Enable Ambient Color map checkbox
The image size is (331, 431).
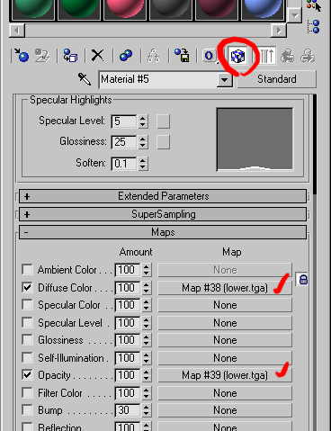coord(27,269)
